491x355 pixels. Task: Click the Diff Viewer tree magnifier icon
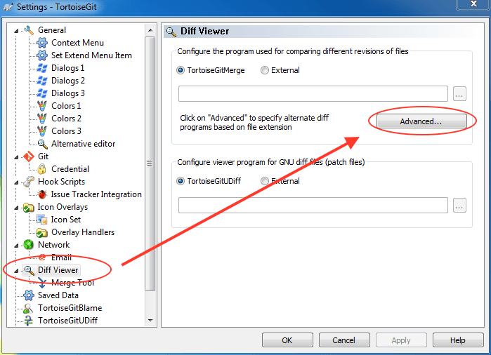[x=29, y=270]
